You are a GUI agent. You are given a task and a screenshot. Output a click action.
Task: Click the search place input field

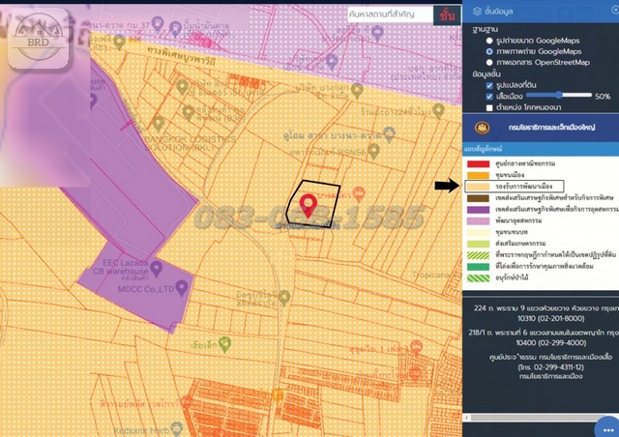tap(389, 16)
